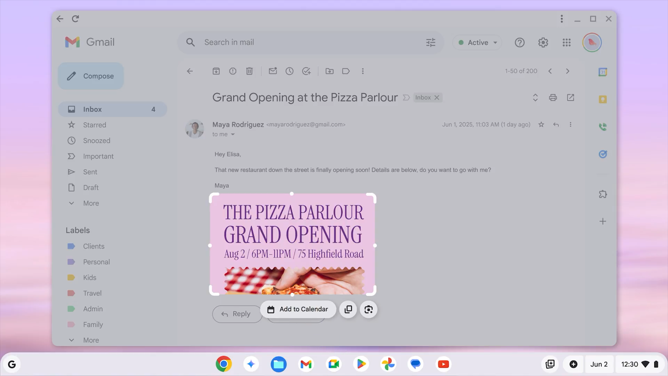Open Google Meet from the shelf
The width and height of the screenshot is (668, 376).
click(x=334, y=364)
